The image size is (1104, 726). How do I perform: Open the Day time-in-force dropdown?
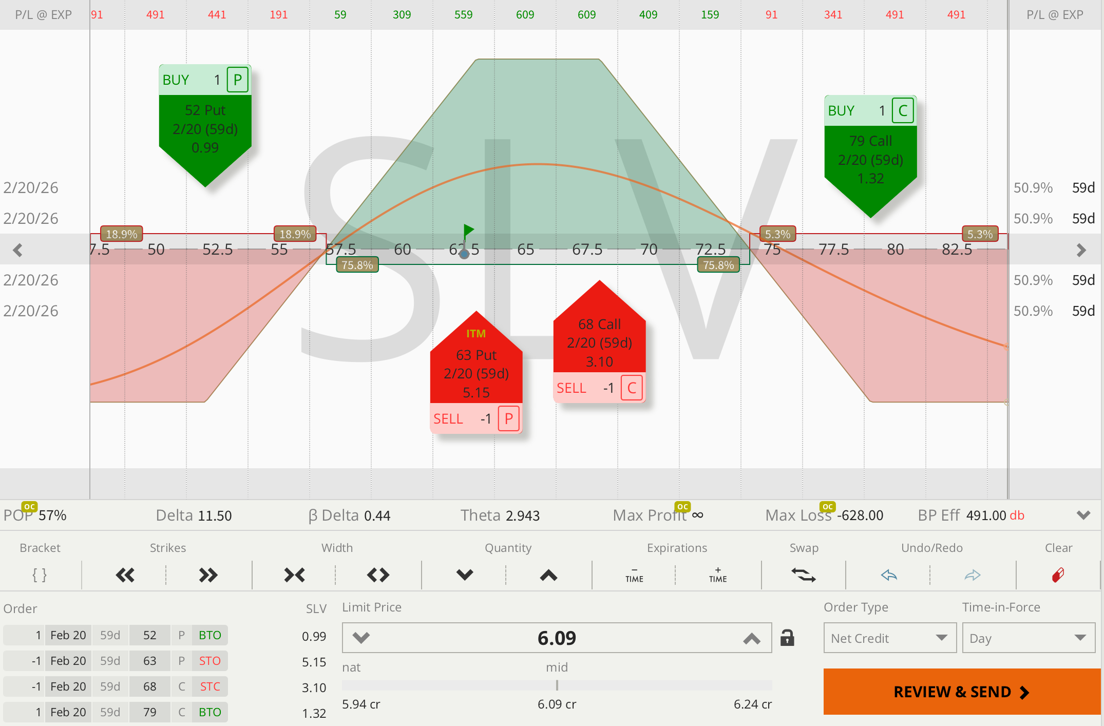[x=1028, y=638]
